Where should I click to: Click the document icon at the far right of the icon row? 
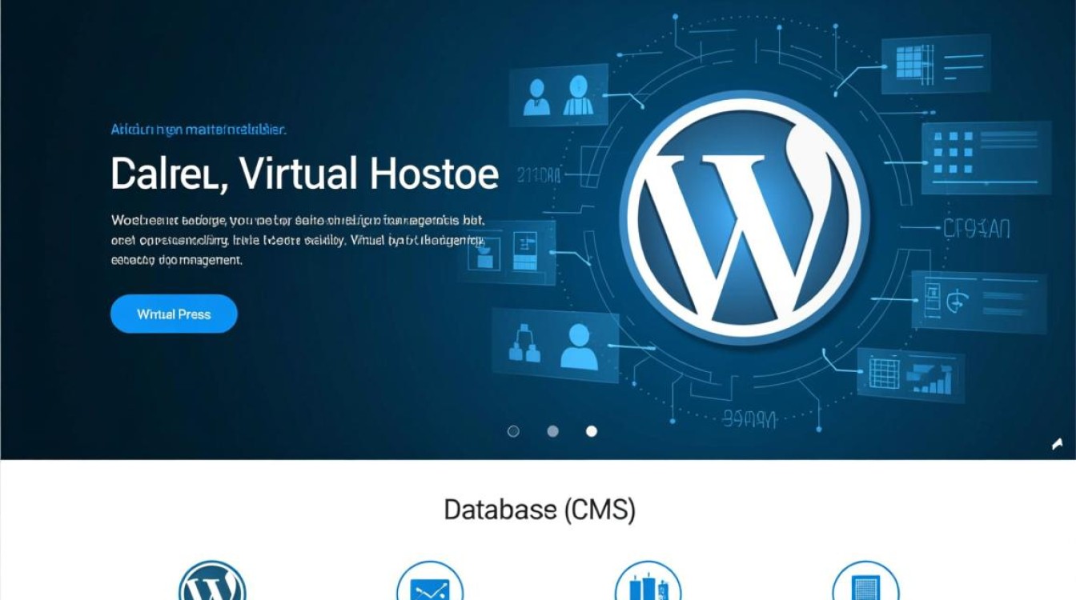pyautogui.click(x=865, y=586)
